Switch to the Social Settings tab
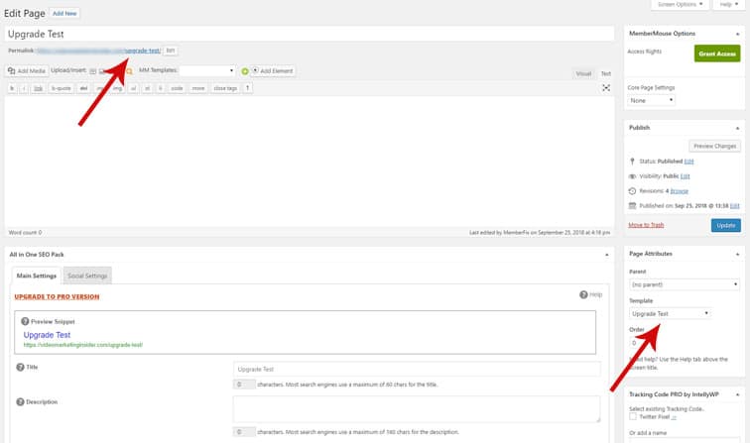750x443 pixels. [x=86, y=275]
